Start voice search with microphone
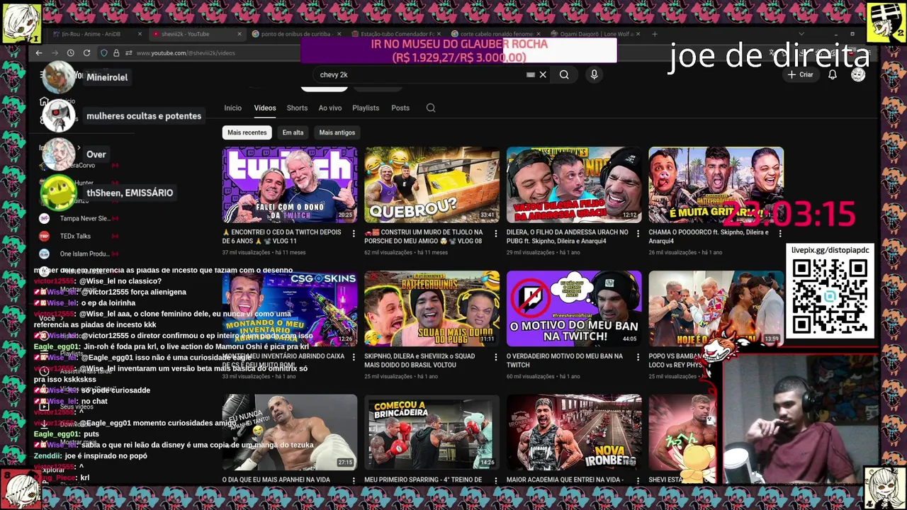The image size is (907, 510). point(594,74)
